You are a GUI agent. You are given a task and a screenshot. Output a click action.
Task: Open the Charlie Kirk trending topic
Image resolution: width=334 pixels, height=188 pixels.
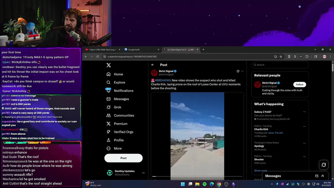261,129
